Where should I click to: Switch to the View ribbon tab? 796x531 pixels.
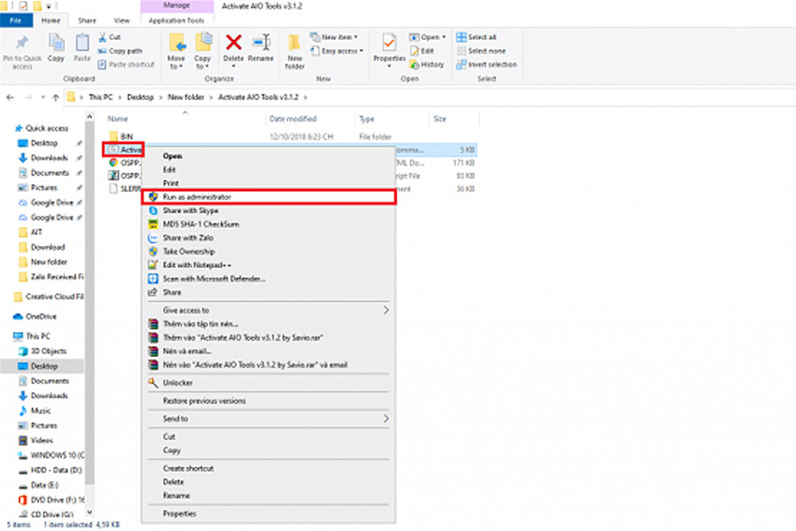pyautogui.click(x=122, y=19)
